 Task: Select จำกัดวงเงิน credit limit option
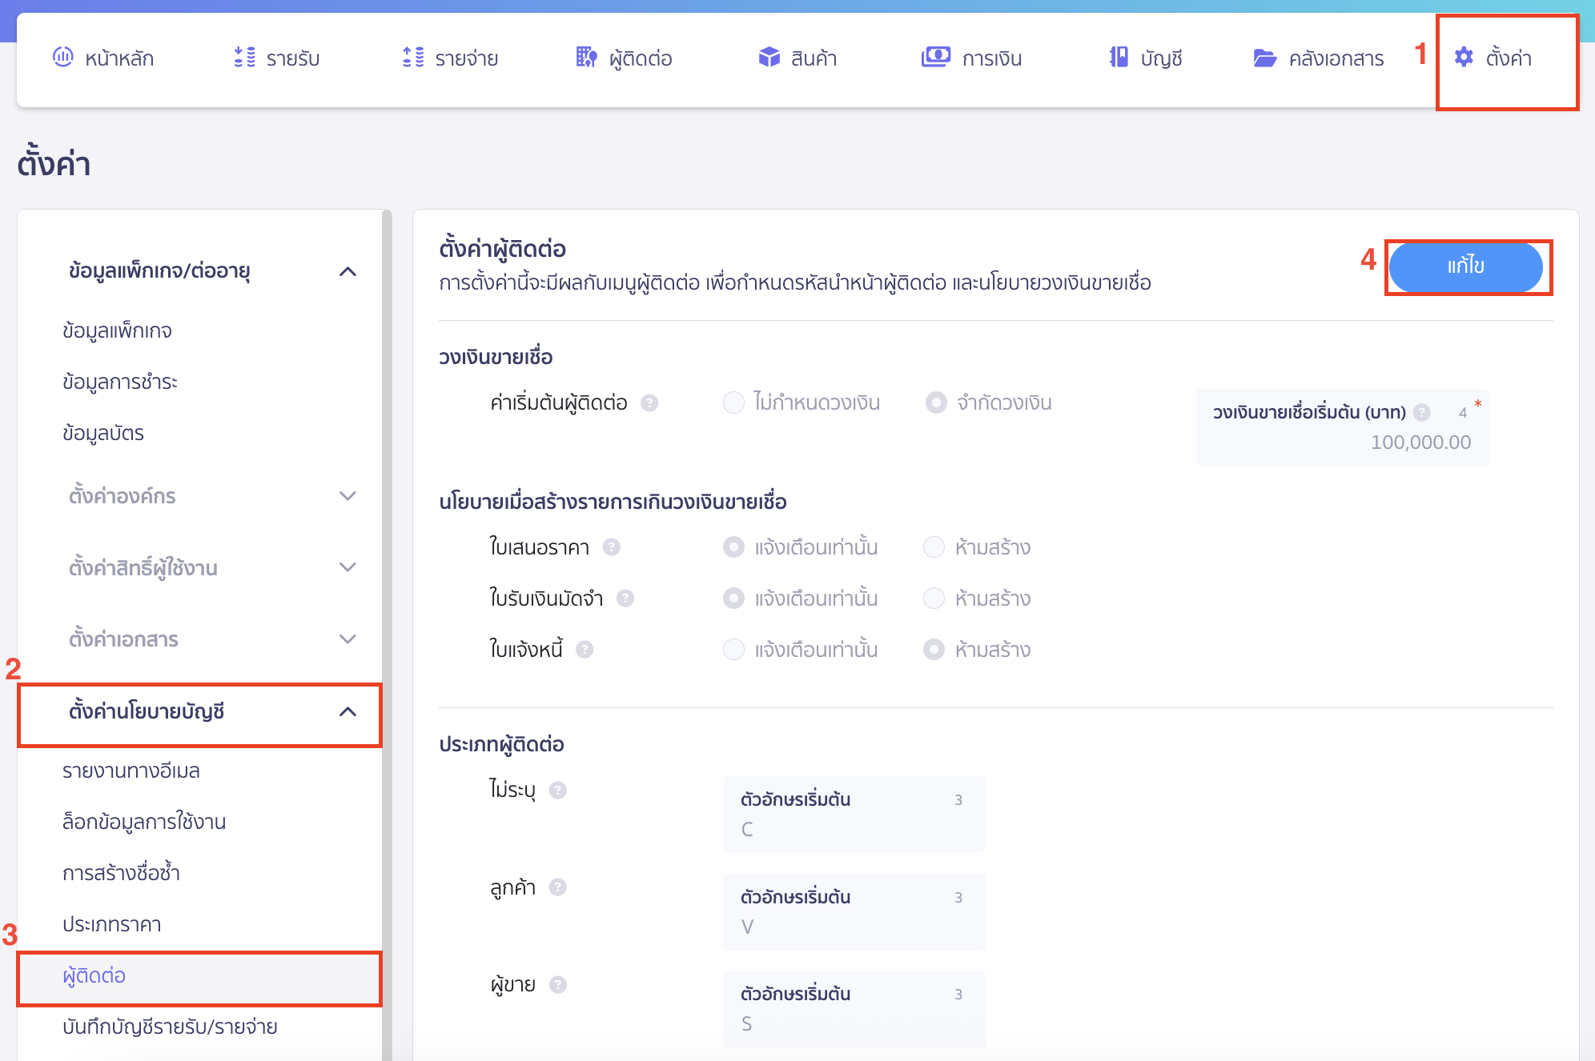[935, 402]
